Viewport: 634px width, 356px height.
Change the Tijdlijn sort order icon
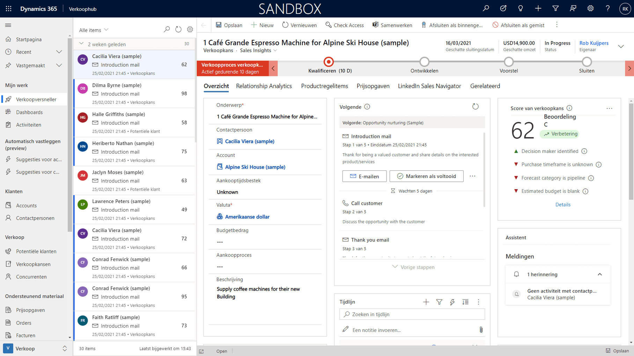pyautogui.click(x=465, y=302)
